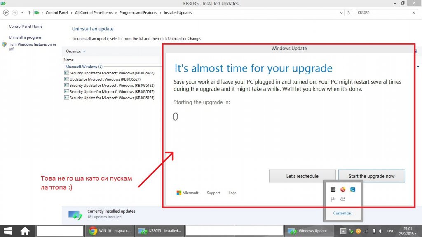Click the Control Panel address bar icon
The width and height of the screenshot is (422, 237).
(x=37, y=13)
